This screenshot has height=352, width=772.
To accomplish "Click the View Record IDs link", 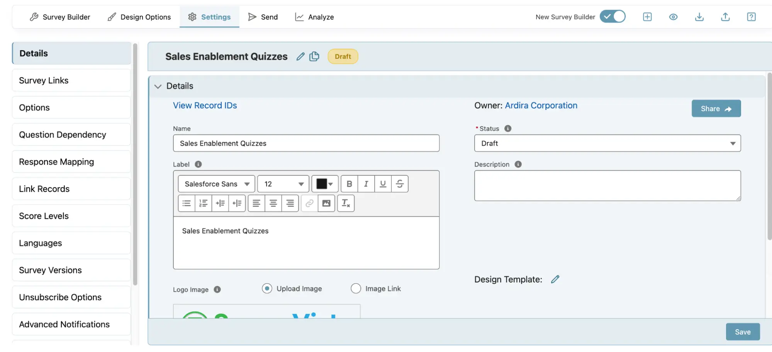I will (205, 105).
